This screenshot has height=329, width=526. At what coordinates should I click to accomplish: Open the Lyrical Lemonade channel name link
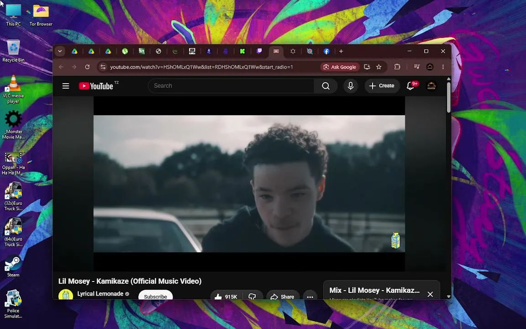[100, 294]
